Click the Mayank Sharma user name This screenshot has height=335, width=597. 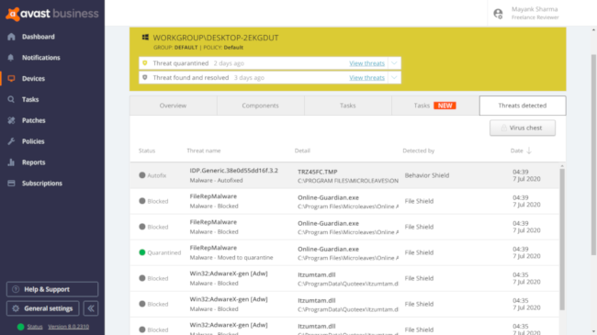[x=535, y=9]
